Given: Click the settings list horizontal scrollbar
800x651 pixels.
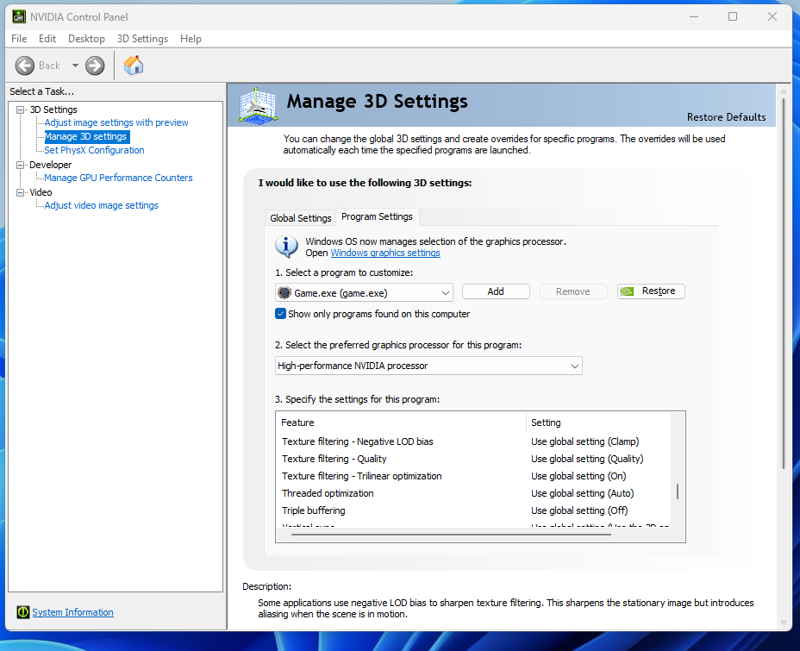Looking at the screenshot, I should click(451, 535).
